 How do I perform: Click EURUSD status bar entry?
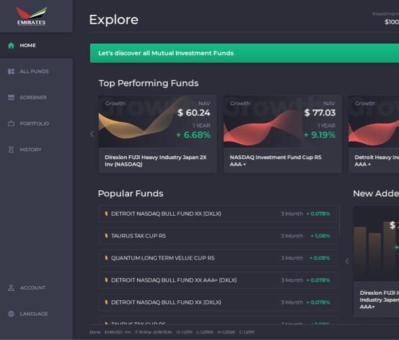(x=117, y=332)
